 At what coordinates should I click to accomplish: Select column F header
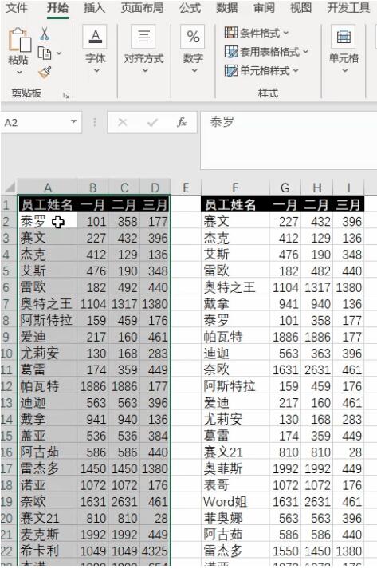235,188
